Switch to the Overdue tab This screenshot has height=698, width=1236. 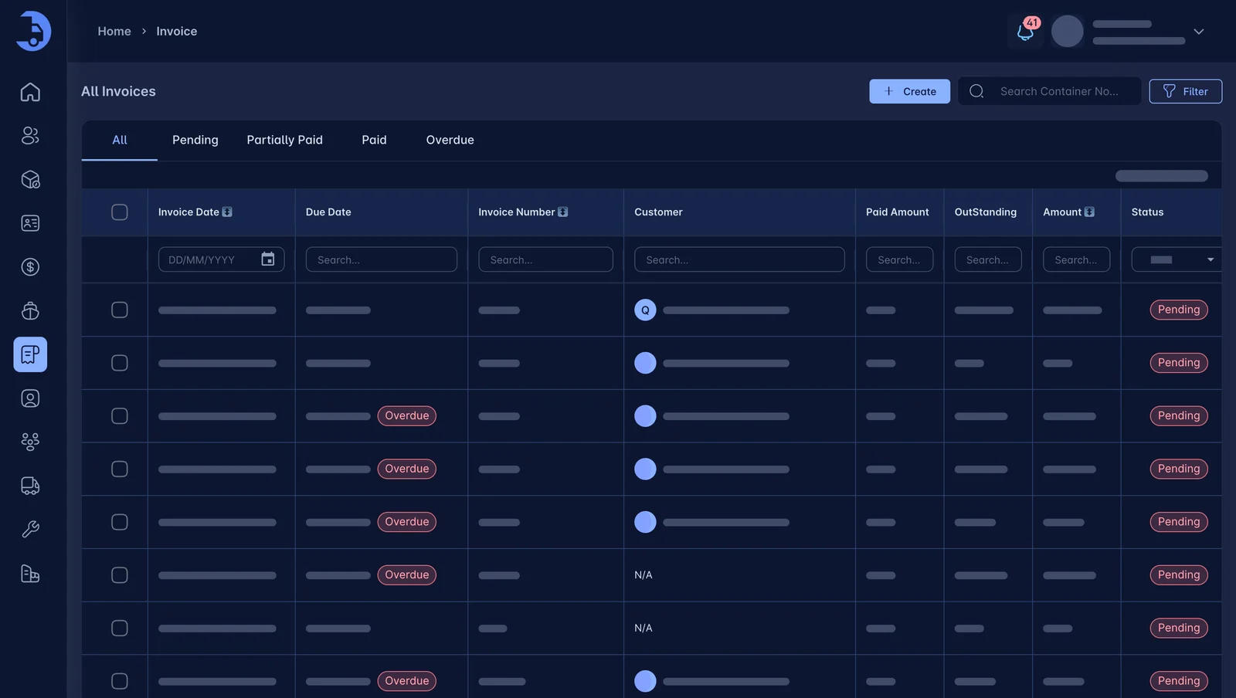450,140
